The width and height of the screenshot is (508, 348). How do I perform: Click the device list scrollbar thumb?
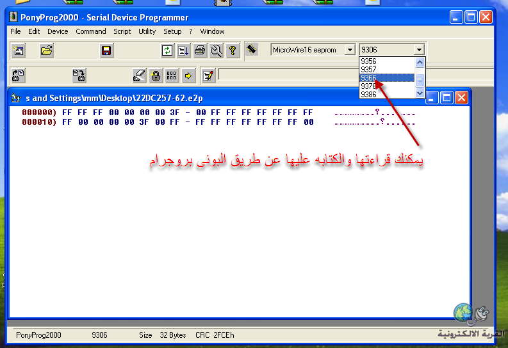tap(420, 80)
